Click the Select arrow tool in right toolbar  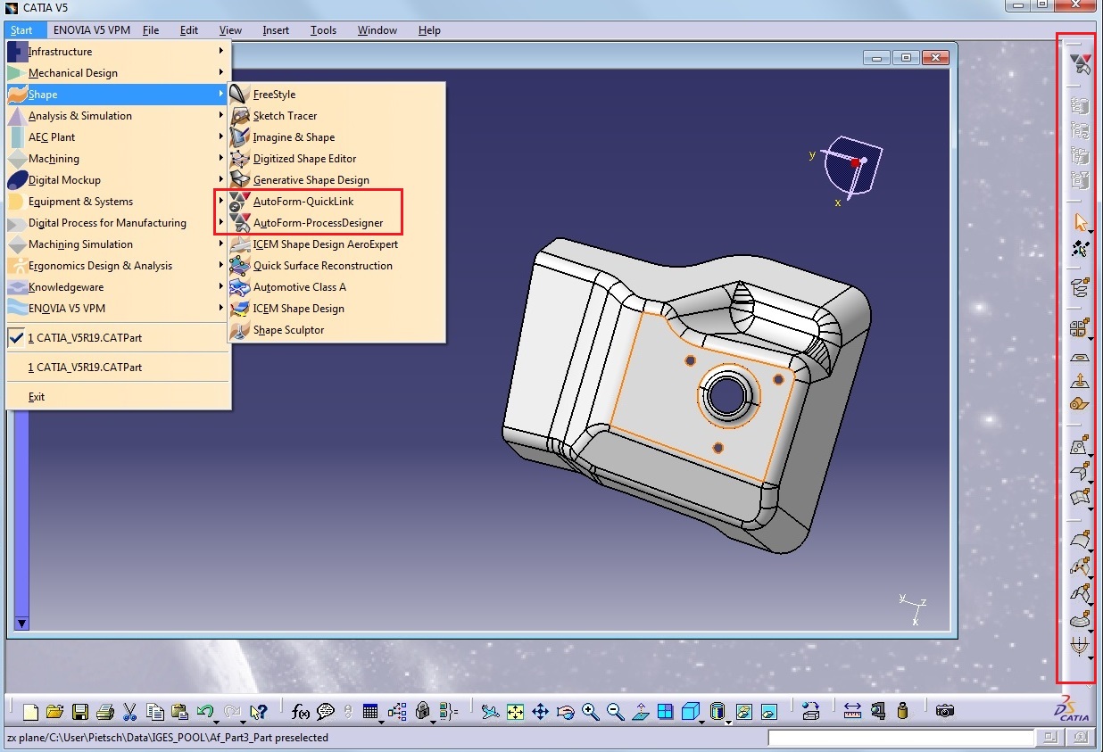click(1080, 223)
